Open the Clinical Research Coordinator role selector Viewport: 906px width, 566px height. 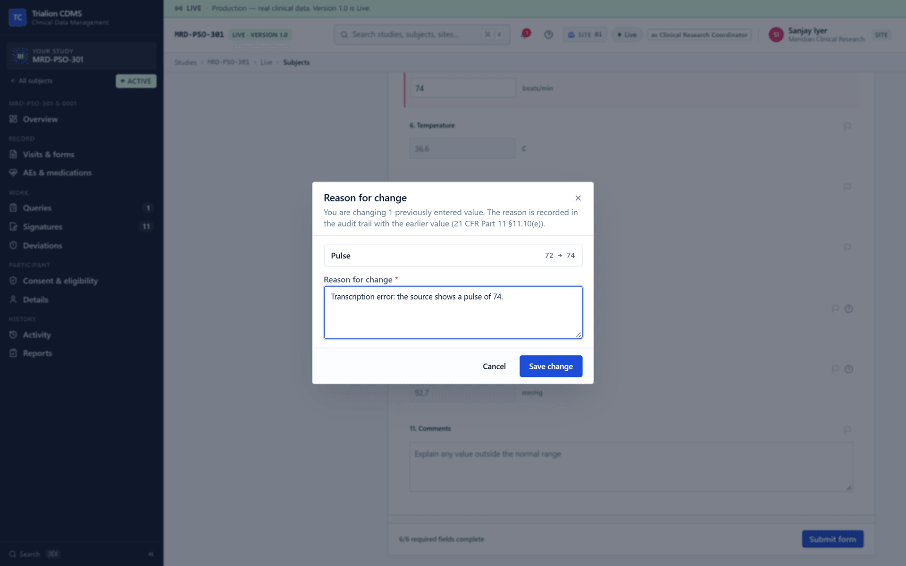[x=699, y=35]
